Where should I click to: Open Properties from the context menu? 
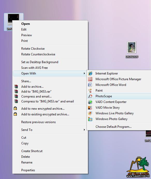[28, 170]
